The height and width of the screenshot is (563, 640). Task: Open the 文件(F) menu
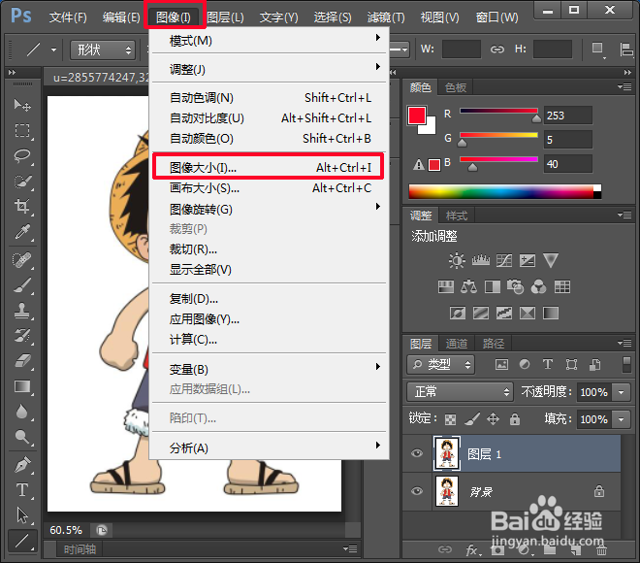click(x=68, y=17)
